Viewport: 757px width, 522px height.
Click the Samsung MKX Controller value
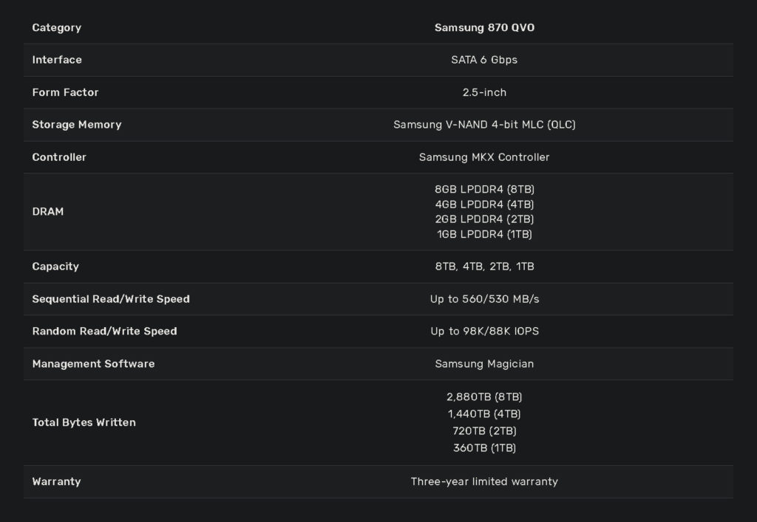coord(484,157)
